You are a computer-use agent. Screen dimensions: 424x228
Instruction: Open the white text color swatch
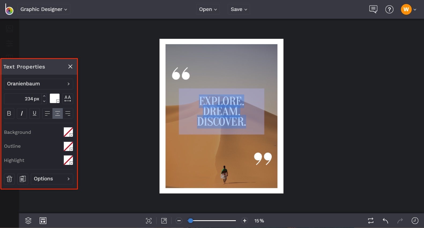pyautogui.click(x=55, y=98)
